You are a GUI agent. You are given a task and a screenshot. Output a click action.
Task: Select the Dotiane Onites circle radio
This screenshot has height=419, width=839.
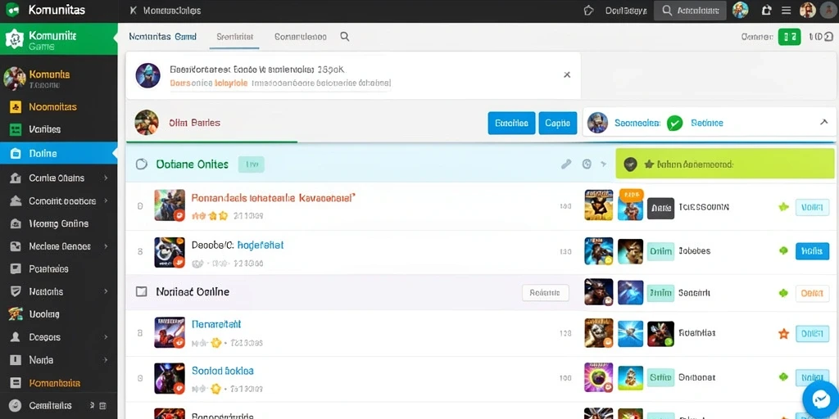(x=141, y=164)
